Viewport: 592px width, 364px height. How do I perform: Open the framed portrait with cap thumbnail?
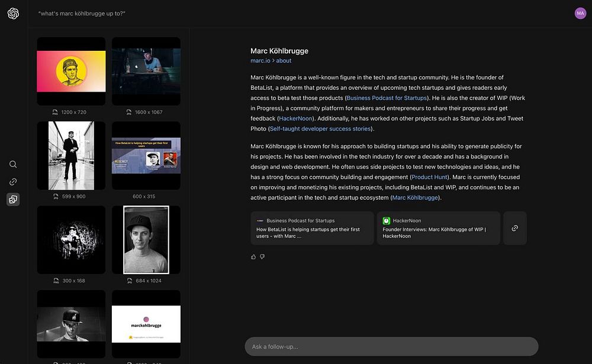click(x=146, y=240)
